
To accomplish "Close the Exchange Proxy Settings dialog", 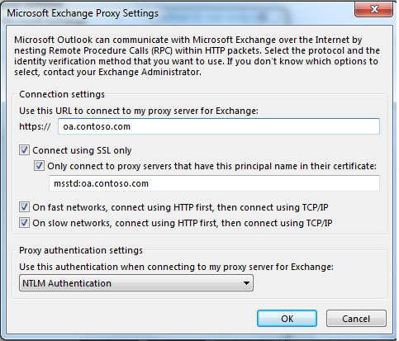I will [x=373, y=10].
